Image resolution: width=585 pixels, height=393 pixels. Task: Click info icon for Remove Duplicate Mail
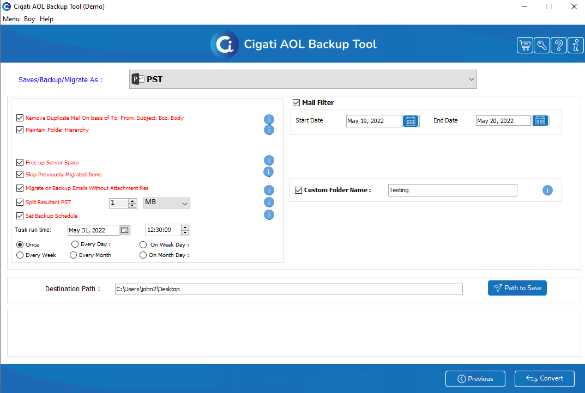[x=269, y=119]
